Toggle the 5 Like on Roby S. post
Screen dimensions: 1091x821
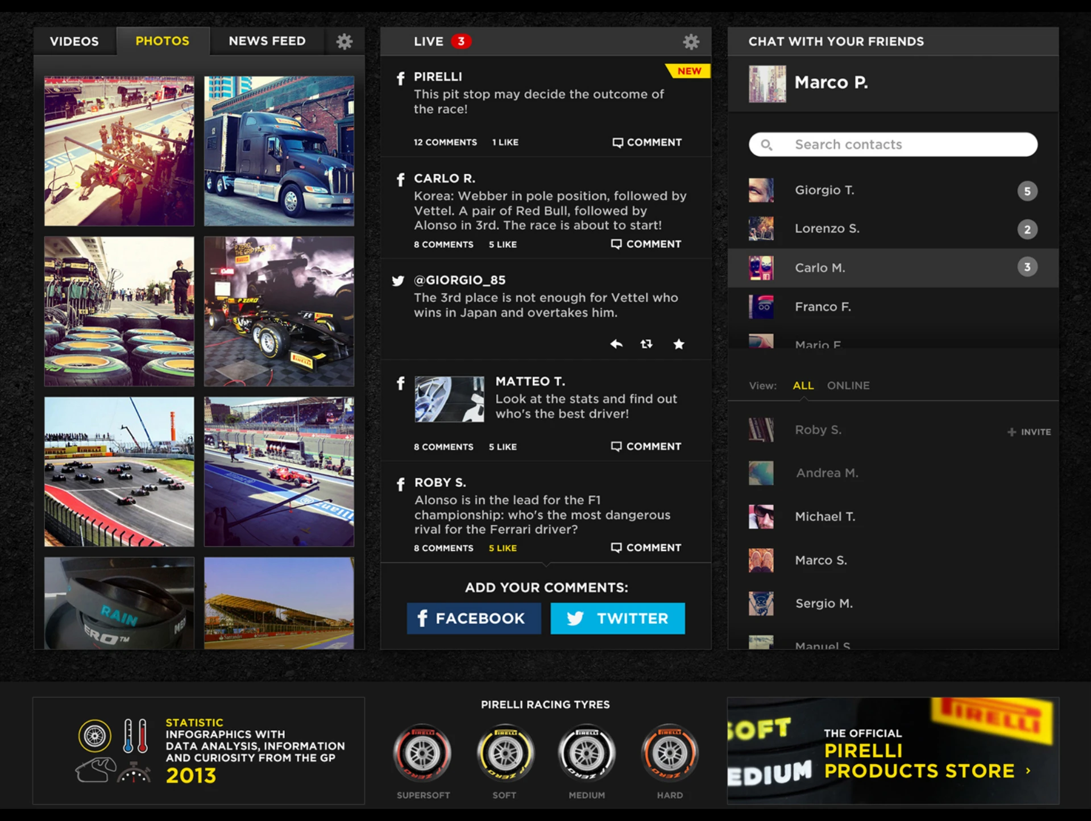point(503,548)
